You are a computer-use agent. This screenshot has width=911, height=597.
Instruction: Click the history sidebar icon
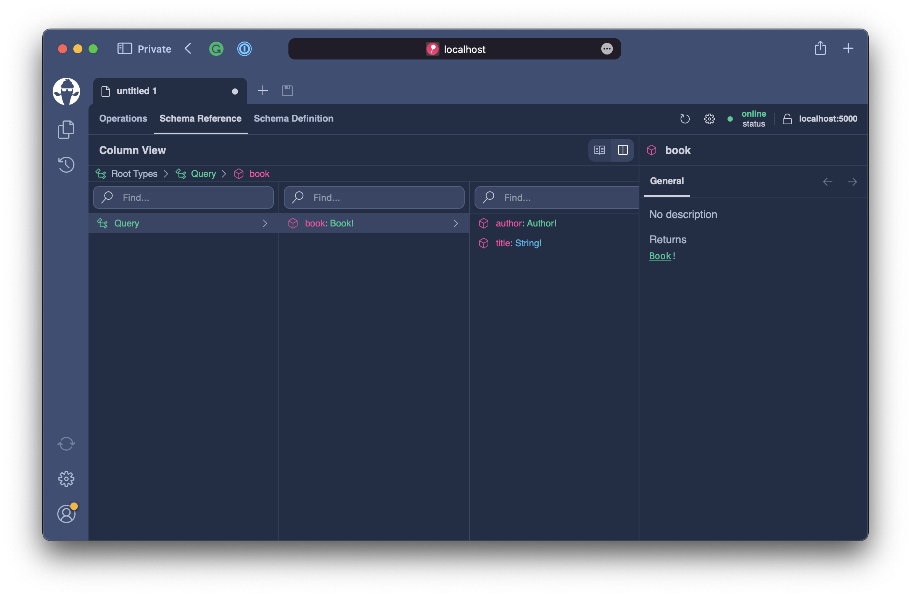click(x=67, y=164)
